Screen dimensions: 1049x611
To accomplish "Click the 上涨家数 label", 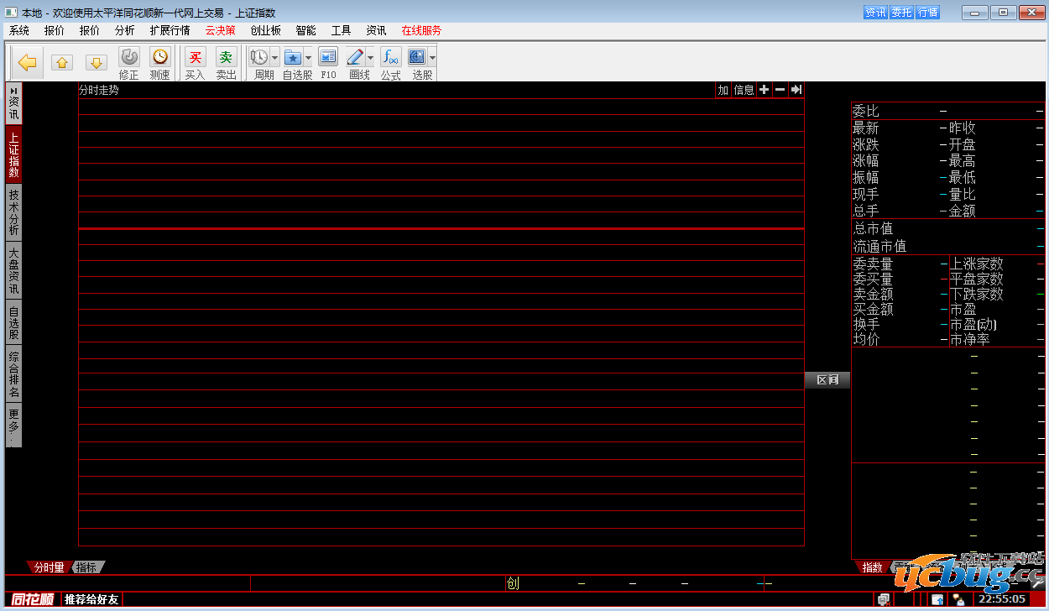I will point(976,264).
